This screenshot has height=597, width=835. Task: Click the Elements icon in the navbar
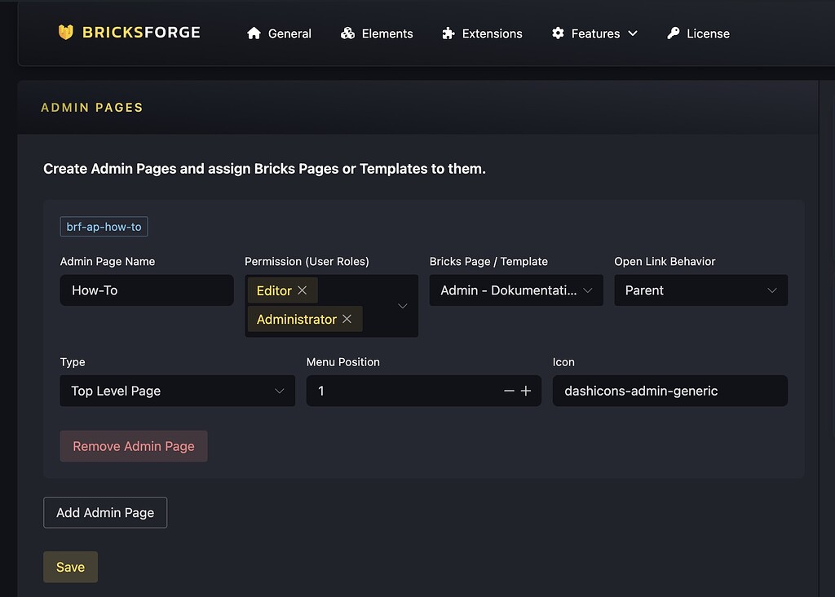[349, 33]
